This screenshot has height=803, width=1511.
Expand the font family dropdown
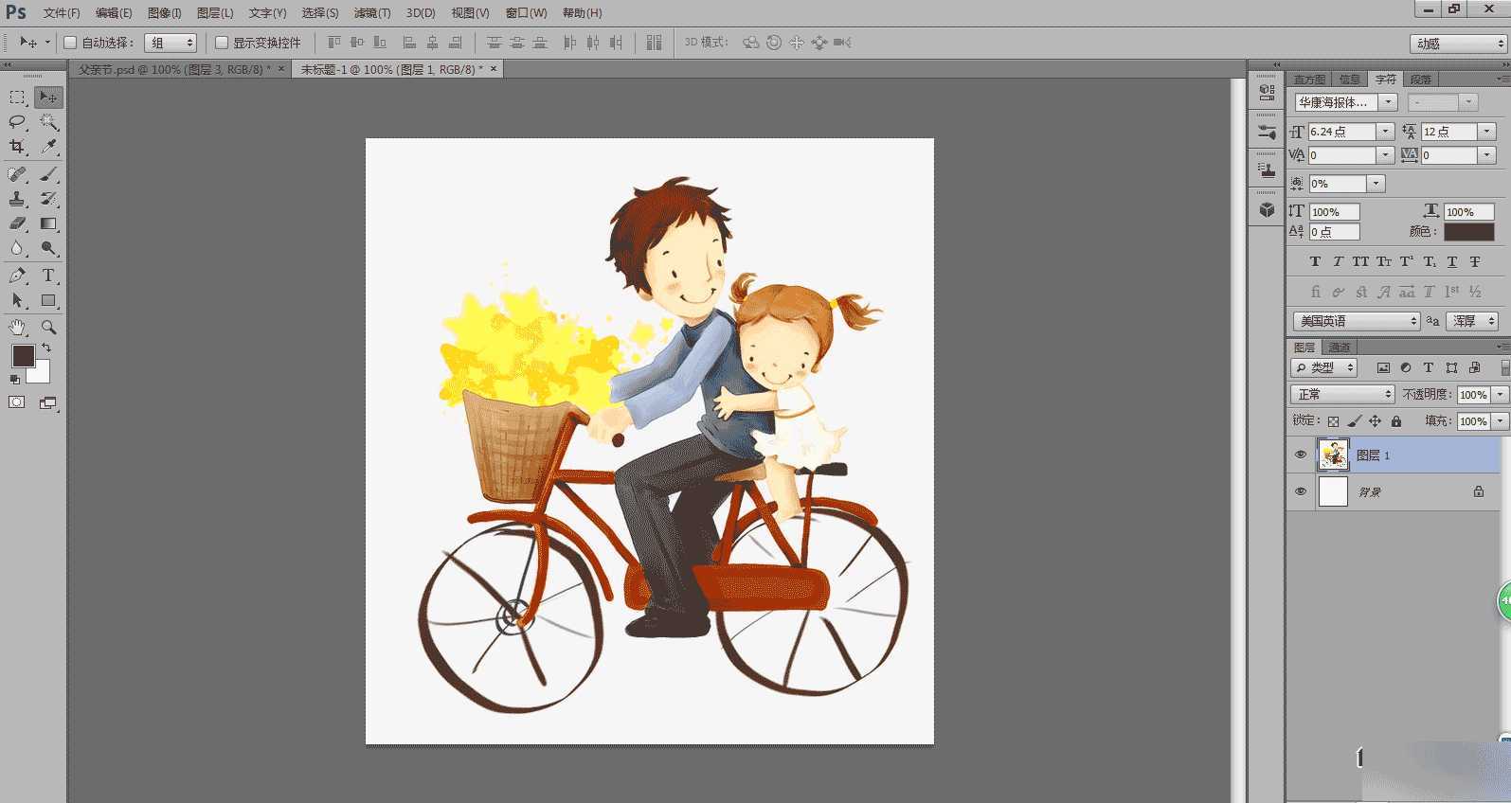[x=1388, y=102]
